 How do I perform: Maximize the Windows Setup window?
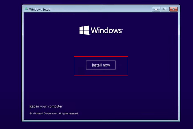tap(164, 9)
